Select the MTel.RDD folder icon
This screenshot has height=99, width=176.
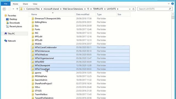33,62
